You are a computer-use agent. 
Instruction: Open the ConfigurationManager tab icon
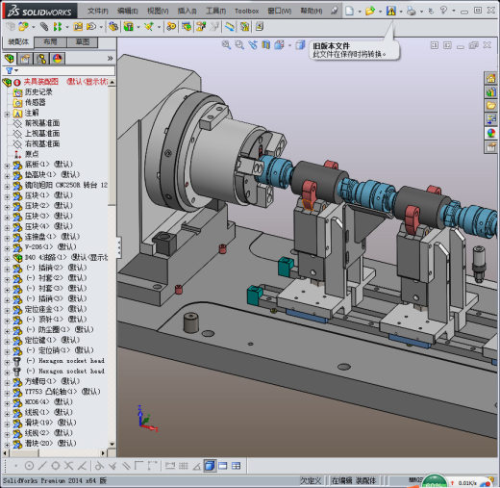[41, 59]
